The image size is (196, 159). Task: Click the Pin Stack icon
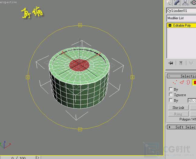pyautogui.click(x=171, y=63)
